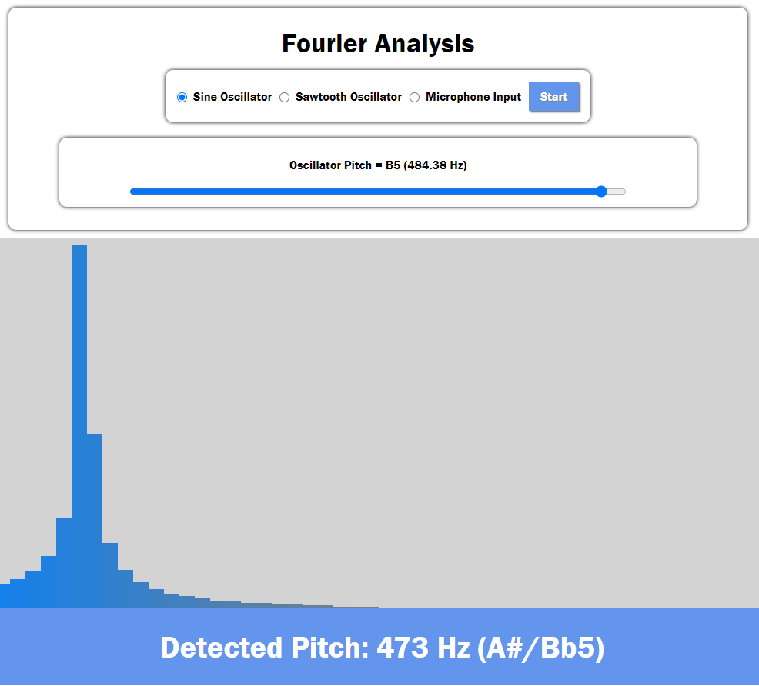Choose the Microphone Input radio button
This screenshot has width=759, height=686.
415,98
